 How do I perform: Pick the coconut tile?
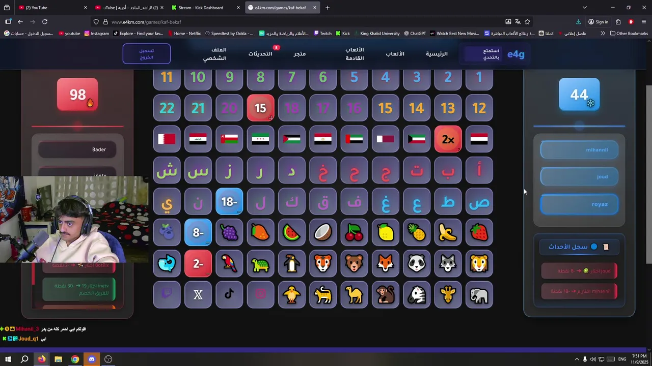(x=323, y=232)
